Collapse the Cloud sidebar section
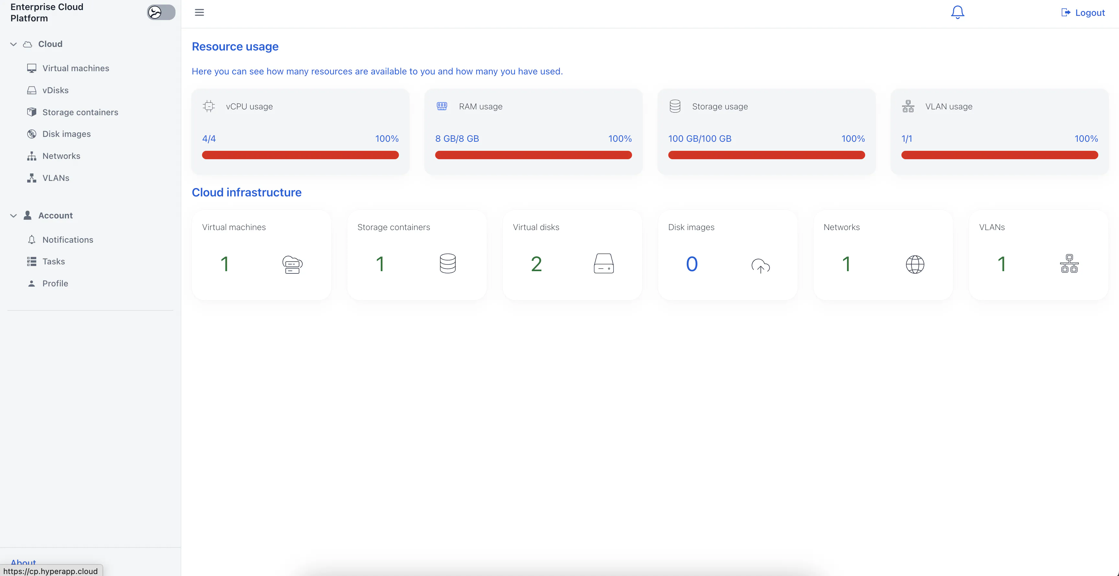Image resolution: width=1119 pixels, height=576 pixels. pyautogui.click(x=14, y=44)
